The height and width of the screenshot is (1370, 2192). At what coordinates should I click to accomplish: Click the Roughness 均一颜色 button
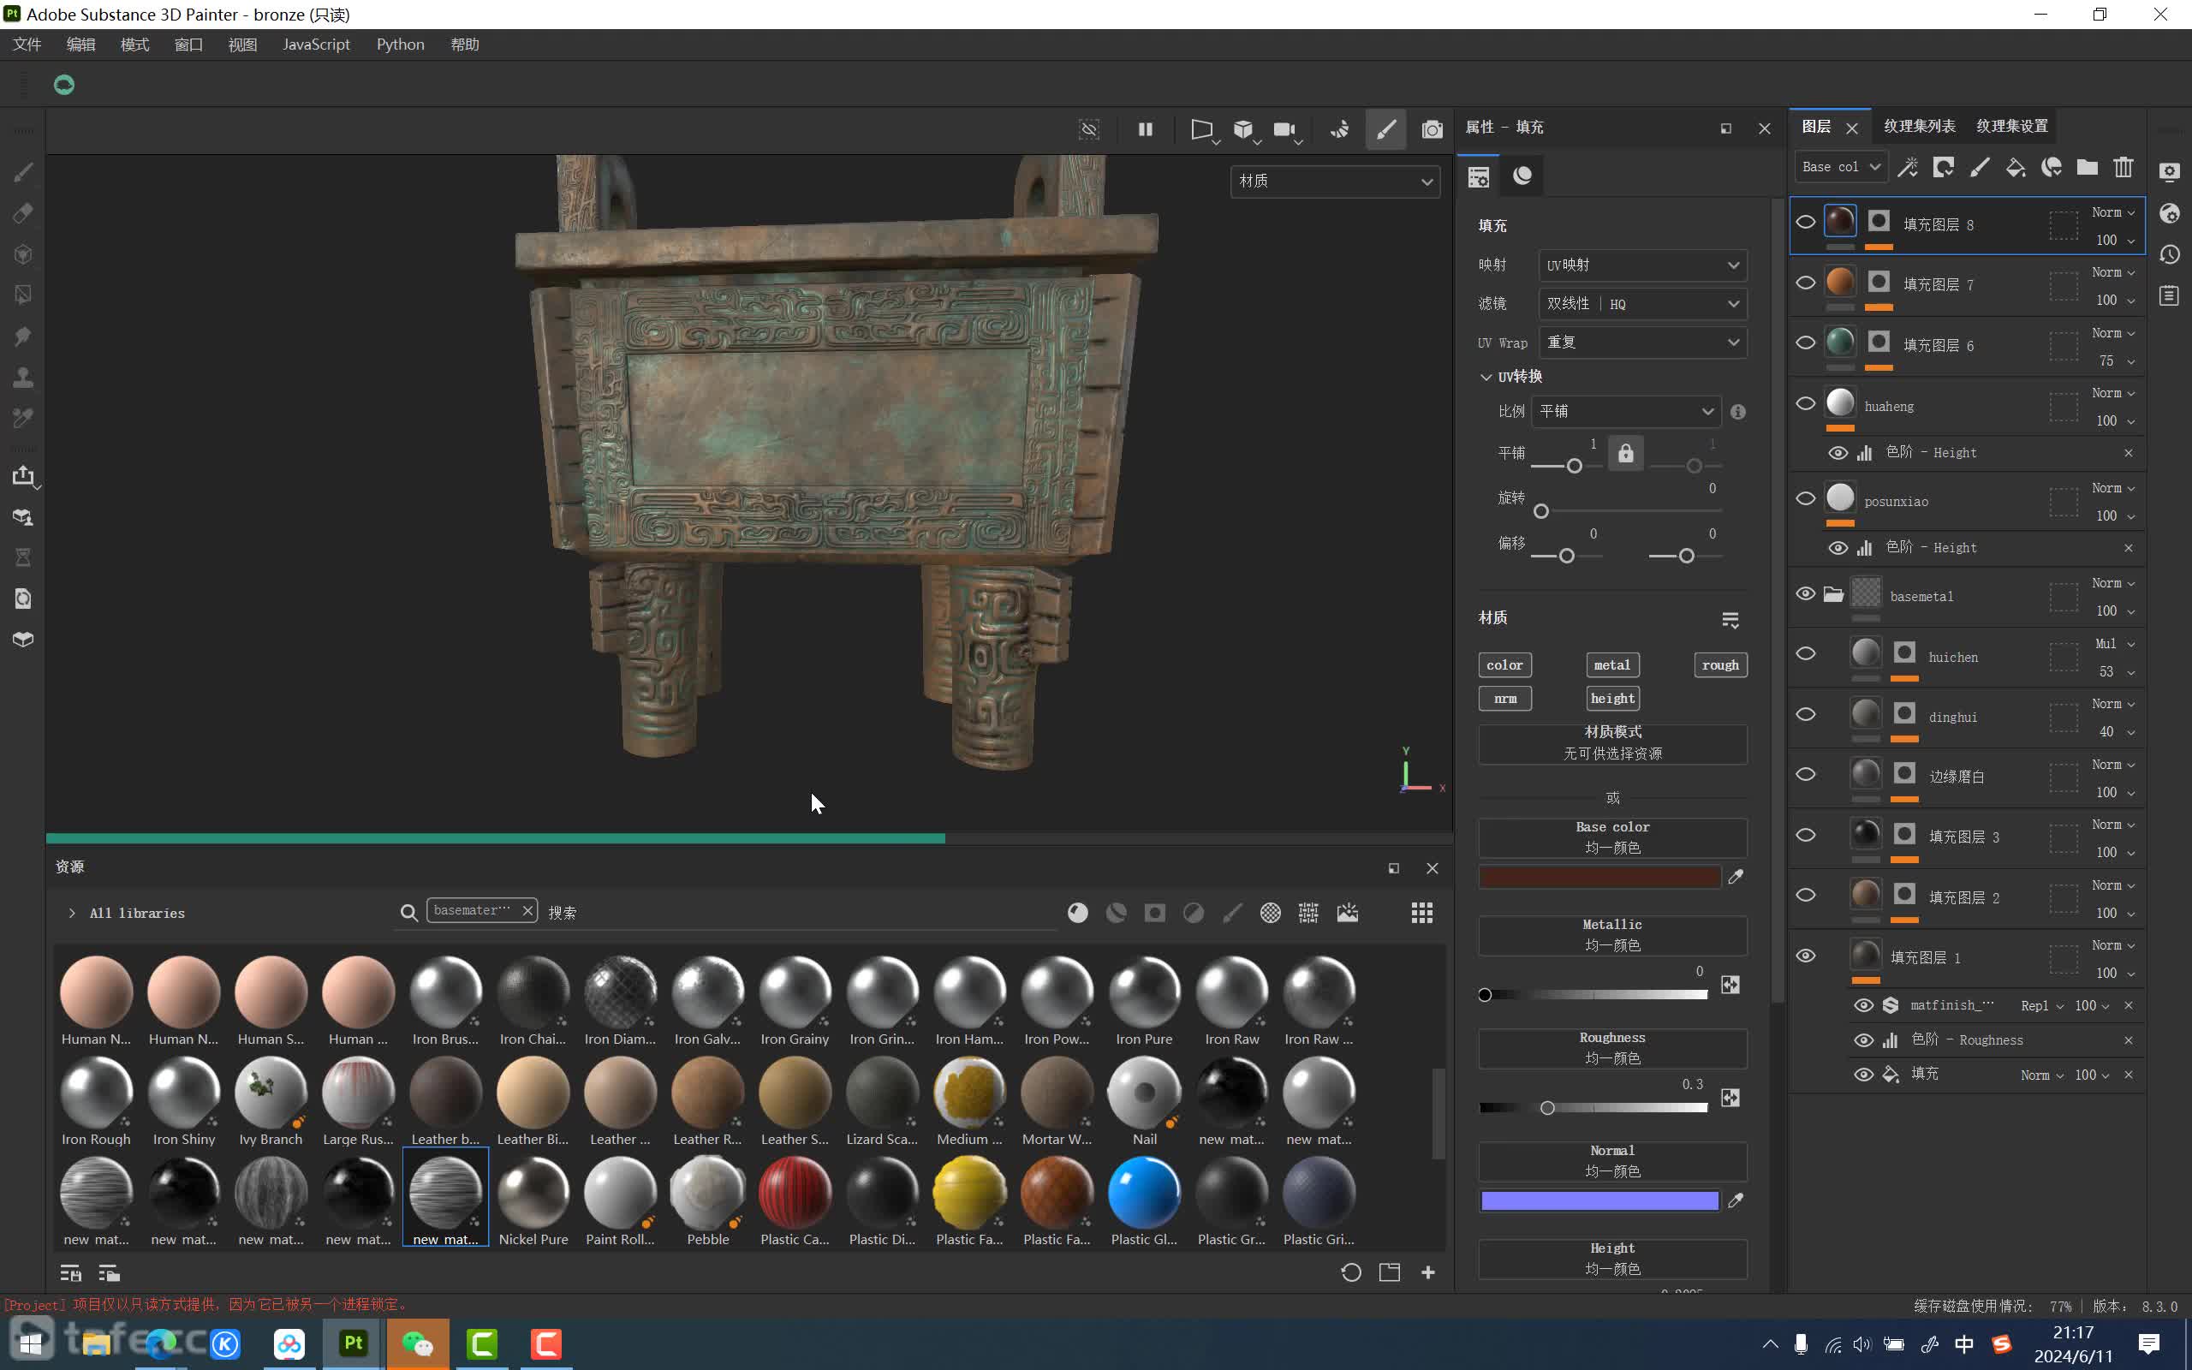pyautogui.click(x=1612, y=1048)
